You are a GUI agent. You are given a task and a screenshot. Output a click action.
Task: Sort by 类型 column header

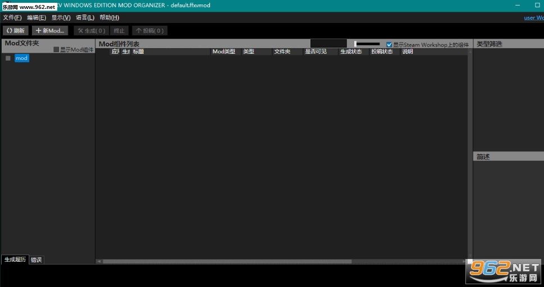pos(257,52)
